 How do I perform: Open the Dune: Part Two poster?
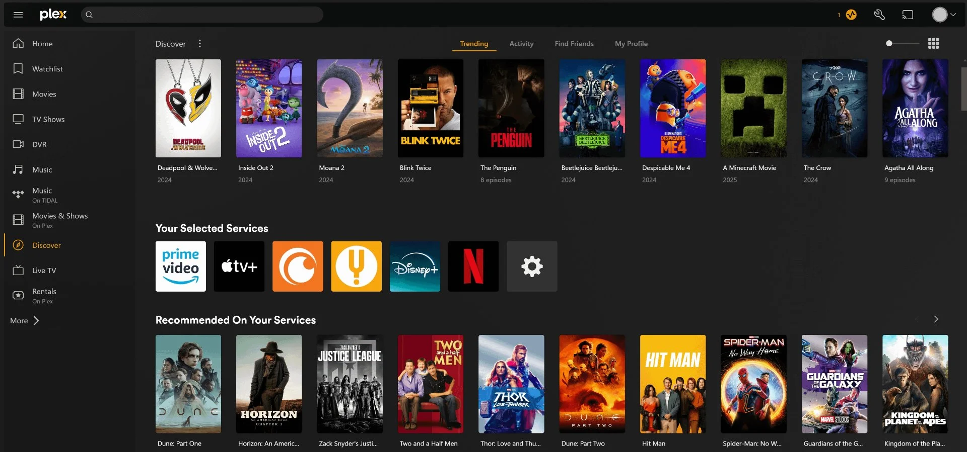(592, 384)
